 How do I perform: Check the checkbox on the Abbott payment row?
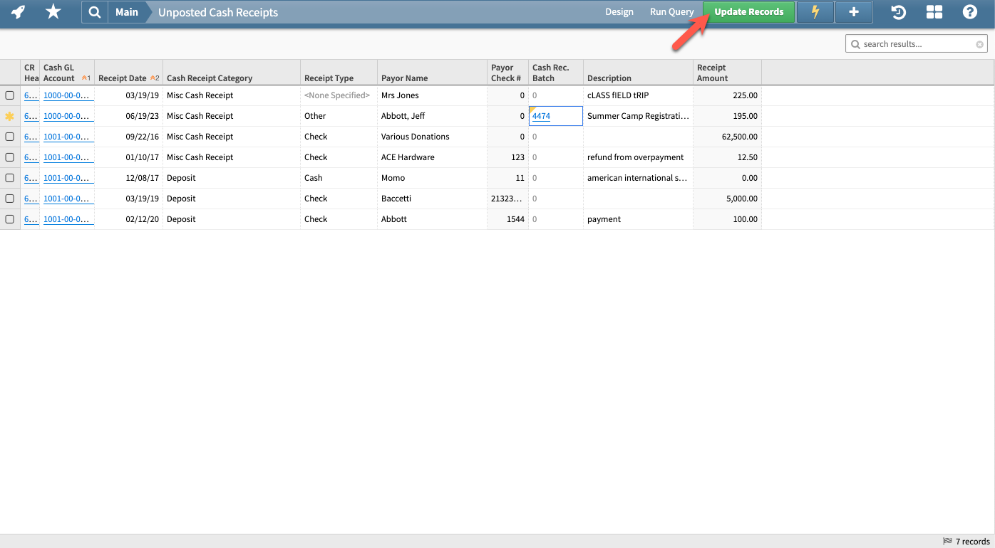(x=9, y=218)
